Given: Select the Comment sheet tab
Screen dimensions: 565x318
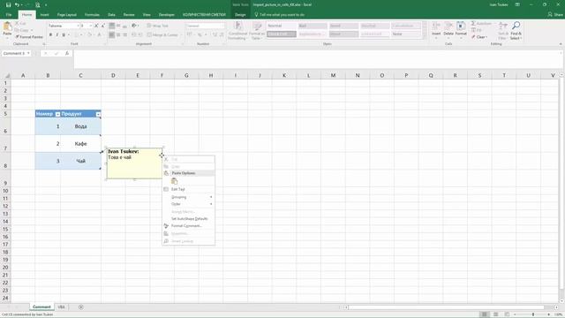Looking at the screenshot, I should 41,307.
